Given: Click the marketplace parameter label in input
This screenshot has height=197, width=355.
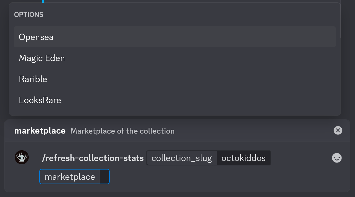Looking at the screenshot, I should click(70, 177).
